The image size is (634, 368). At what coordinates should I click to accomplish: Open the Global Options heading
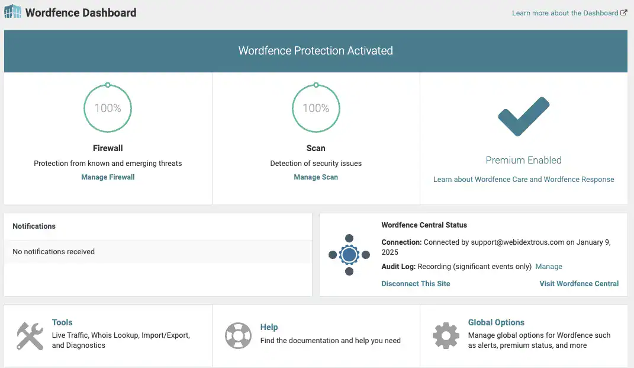496,322
